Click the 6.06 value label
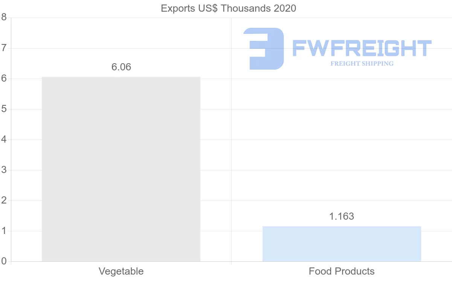Screen dimensions: 452x287 click(x=121, y=67)
